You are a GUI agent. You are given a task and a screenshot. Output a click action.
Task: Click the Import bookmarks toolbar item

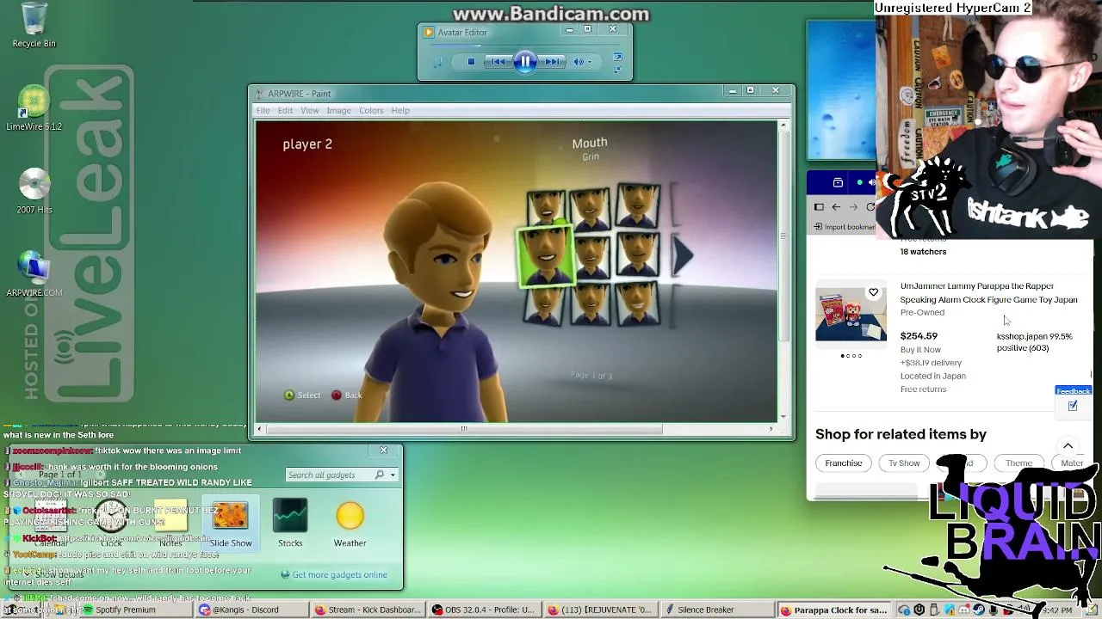click(x=844, y=227)
